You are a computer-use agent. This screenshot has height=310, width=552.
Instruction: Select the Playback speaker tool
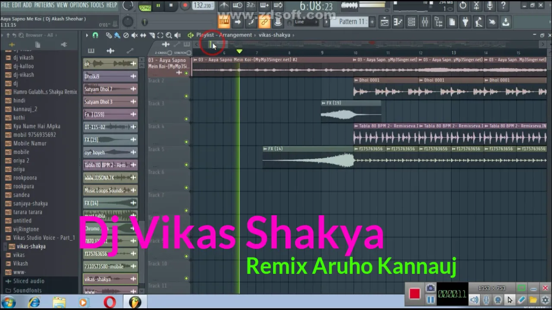pyautogui.click(x=177, y=35)
